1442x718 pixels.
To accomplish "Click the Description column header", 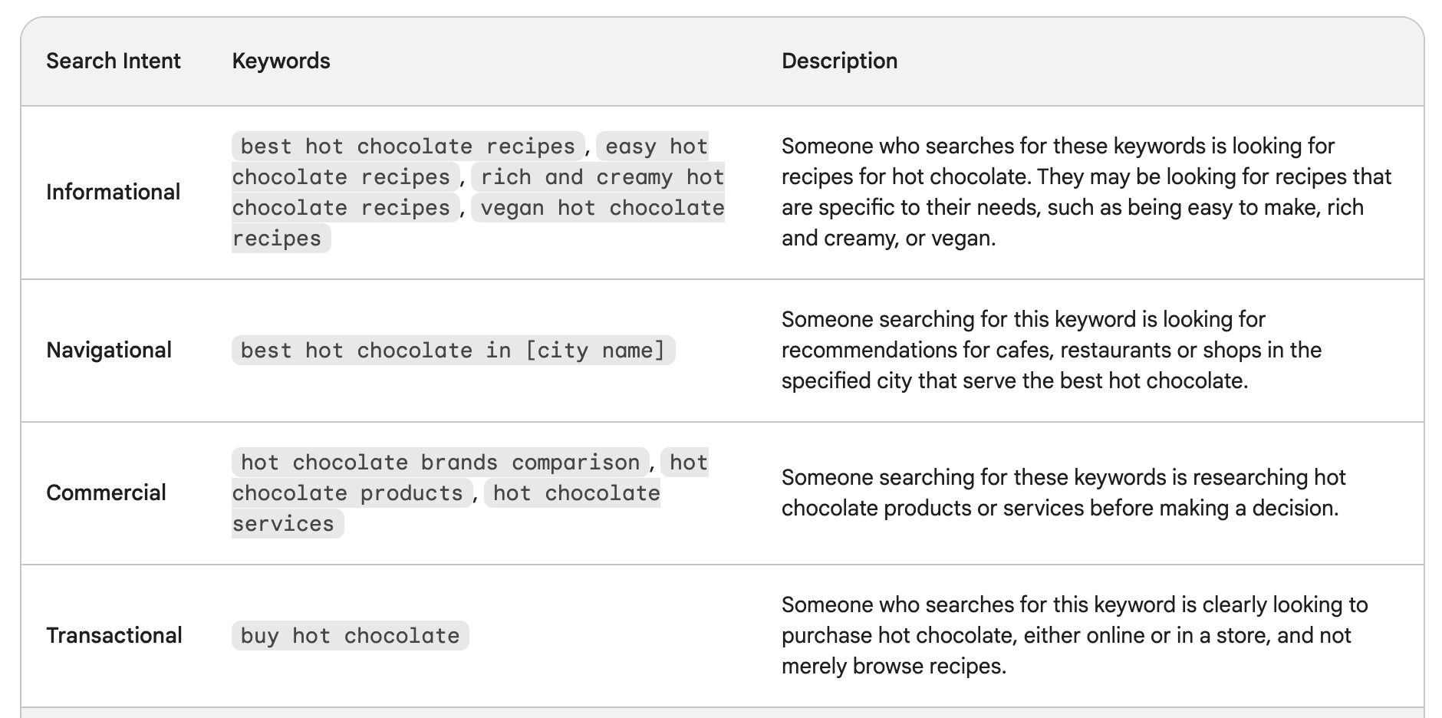I will click(x=839, y=61).
